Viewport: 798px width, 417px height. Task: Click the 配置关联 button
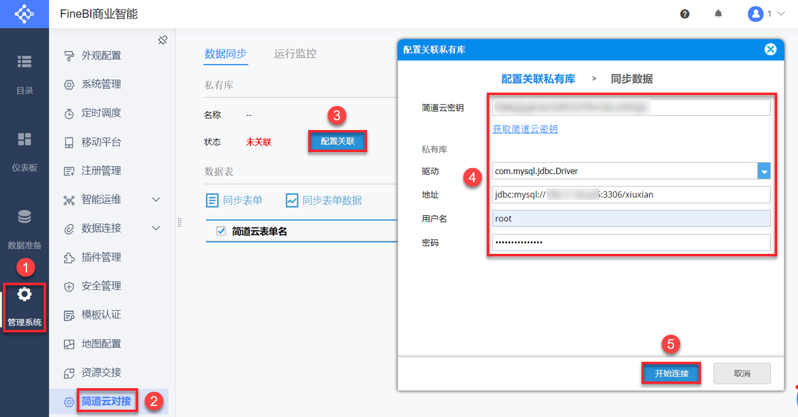[x=338, y=142]
